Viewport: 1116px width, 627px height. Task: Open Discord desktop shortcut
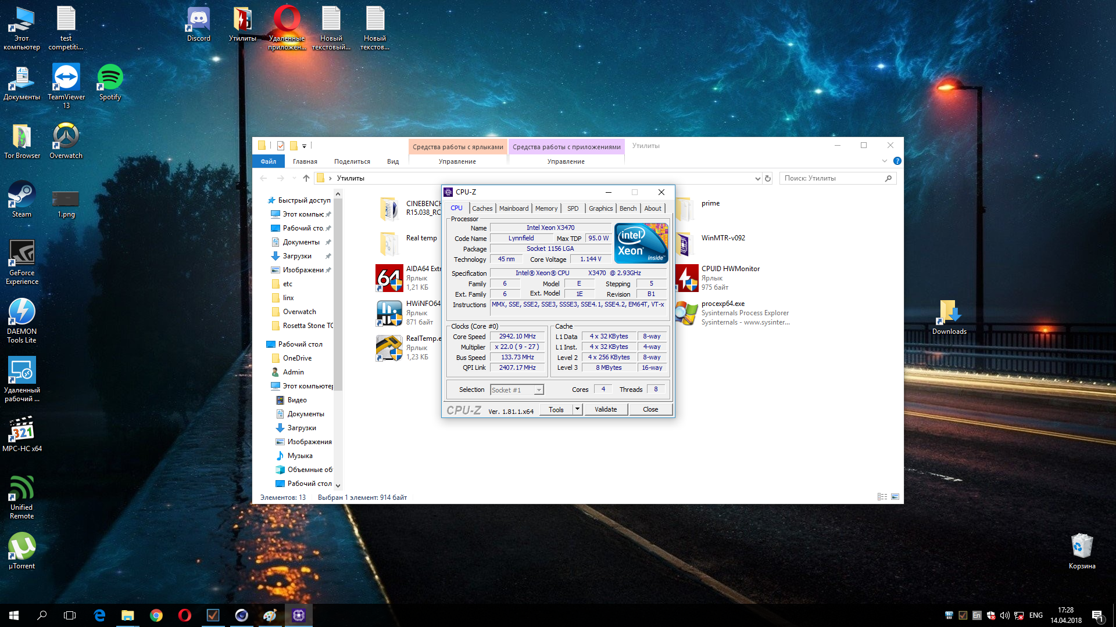[x=198, y=24]
